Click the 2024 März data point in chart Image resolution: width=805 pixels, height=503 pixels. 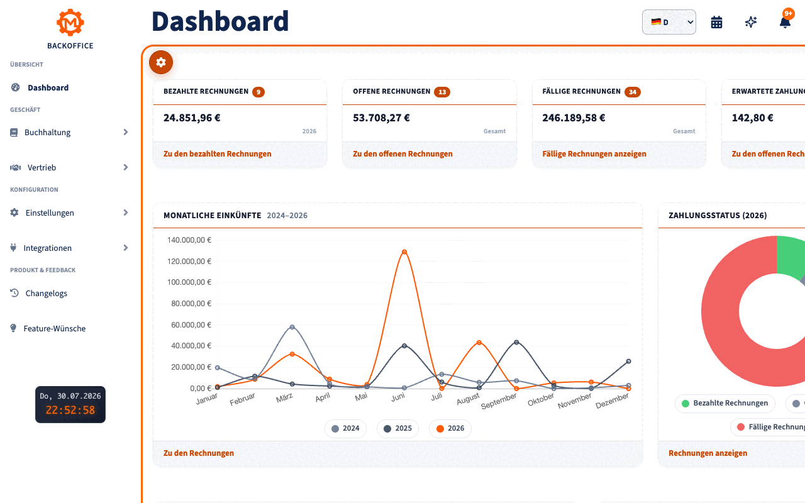(292, 327)
